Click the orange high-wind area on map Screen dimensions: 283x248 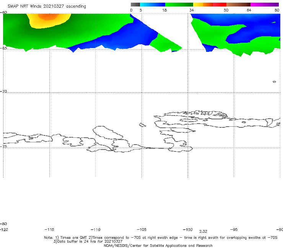[48, 17]
